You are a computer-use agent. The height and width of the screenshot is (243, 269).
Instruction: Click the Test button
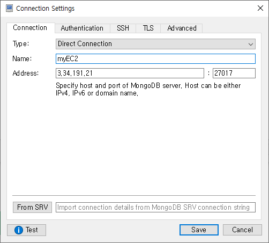[x=26, y=230]
